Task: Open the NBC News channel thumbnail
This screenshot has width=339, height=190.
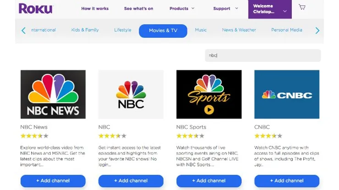Action: pos(53,95)
